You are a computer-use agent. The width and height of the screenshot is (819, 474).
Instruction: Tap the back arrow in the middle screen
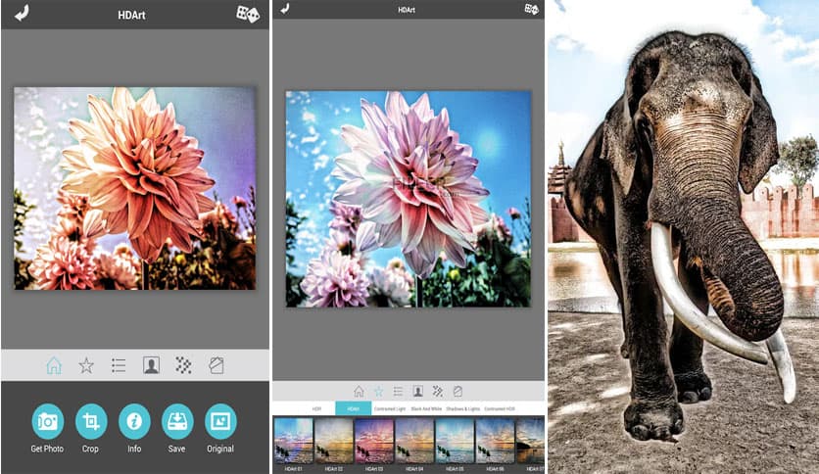point(285,9)
